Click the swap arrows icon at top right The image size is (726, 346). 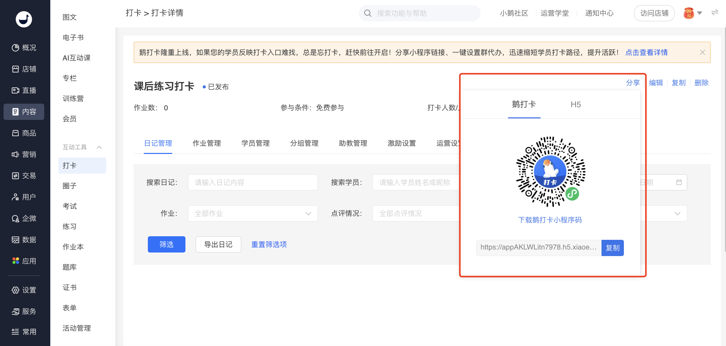click(715, 13)
